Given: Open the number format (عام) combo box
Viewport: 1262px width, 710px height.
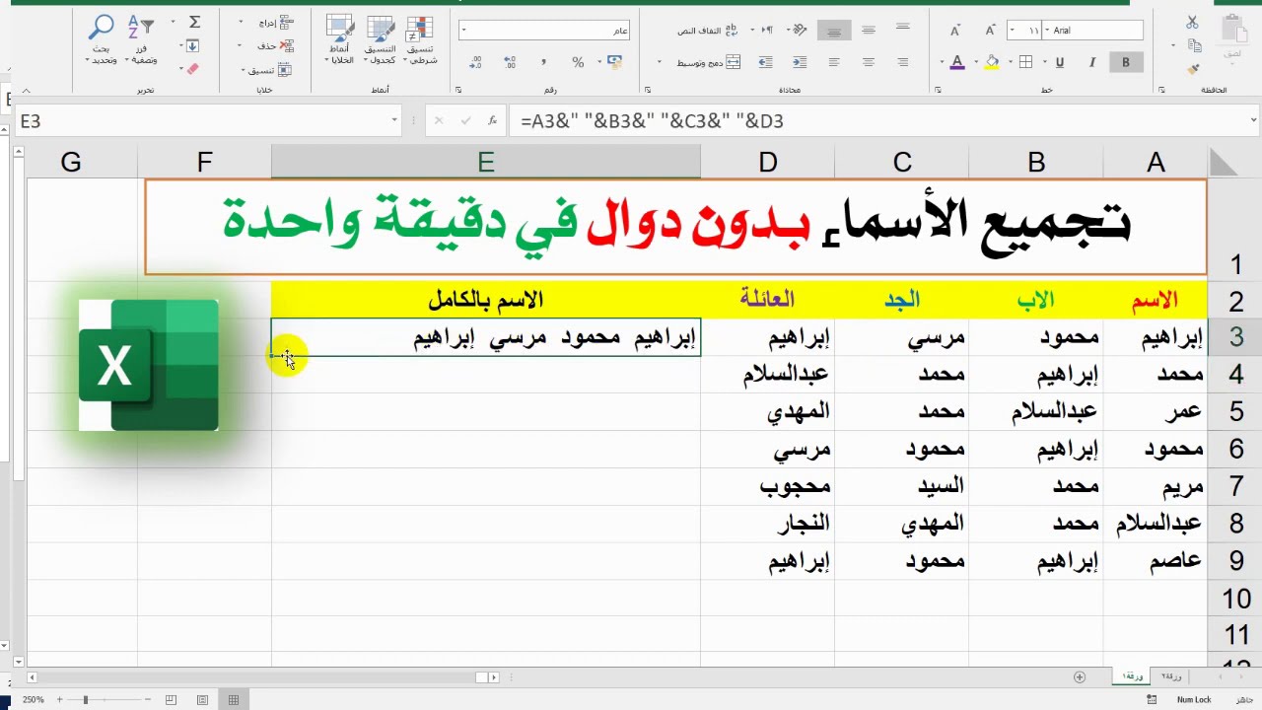Looking at the screenshot, I should (x=544, y=31).
